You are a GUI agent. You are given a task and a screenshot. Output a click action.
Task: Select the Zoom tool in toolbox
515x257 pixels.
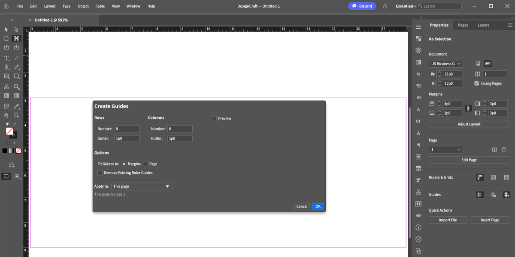[x=16, y=115]
